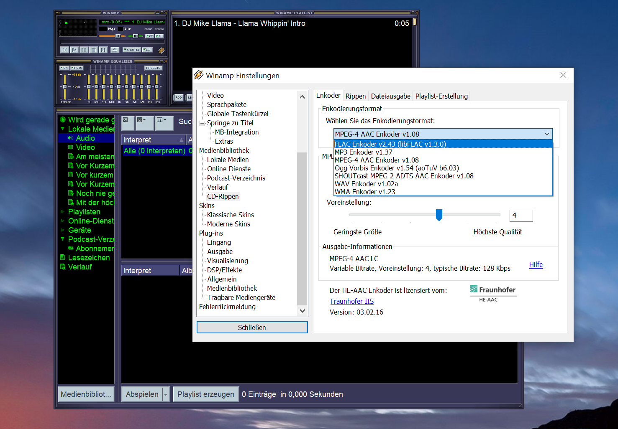Expand Online-Dienste node in media library

pyautogui.click(x=63, y=221)
